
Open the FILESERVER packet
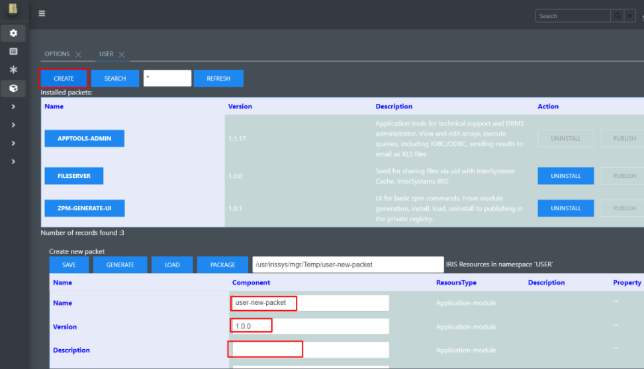[x=74, y=176]
